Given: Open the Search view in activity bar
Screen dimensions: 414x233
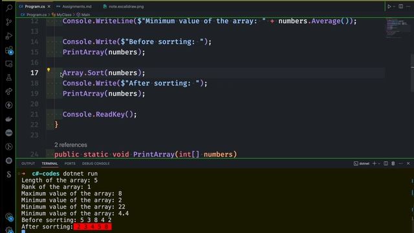Looking at the screenshot, I should pos(8,8).
